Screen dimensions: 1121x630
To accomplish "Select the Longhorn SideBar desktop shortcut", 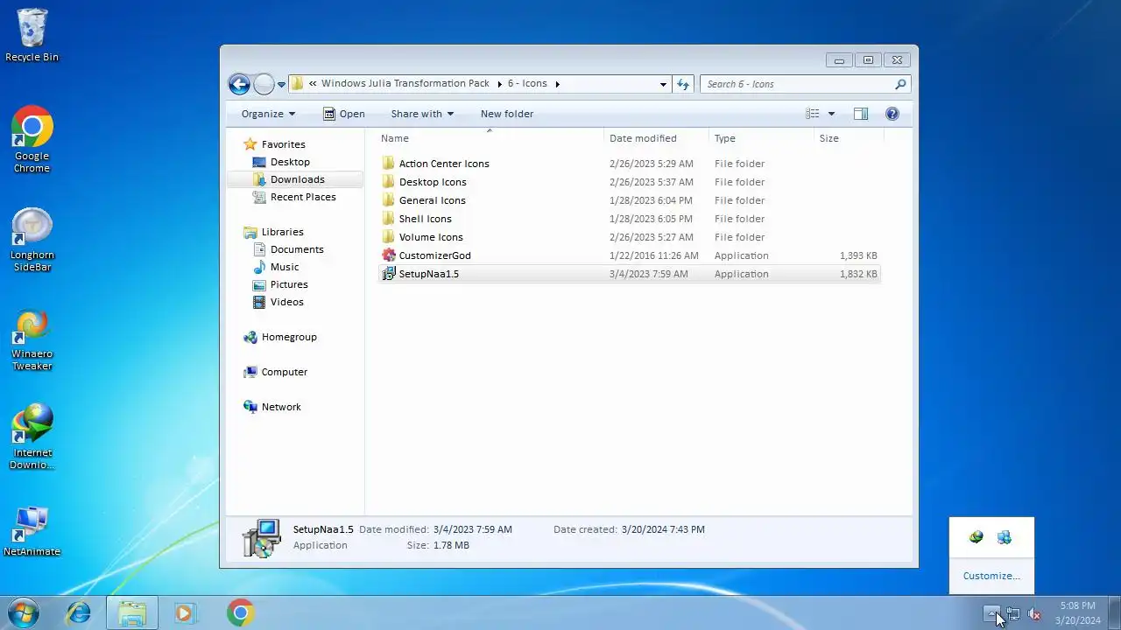I will tap(32, 241).
